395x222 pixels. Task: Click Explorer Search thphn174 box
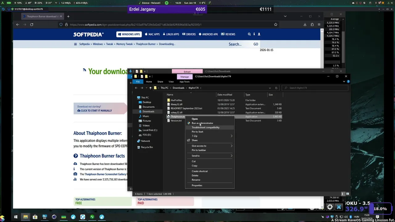(x=315, y=88)
